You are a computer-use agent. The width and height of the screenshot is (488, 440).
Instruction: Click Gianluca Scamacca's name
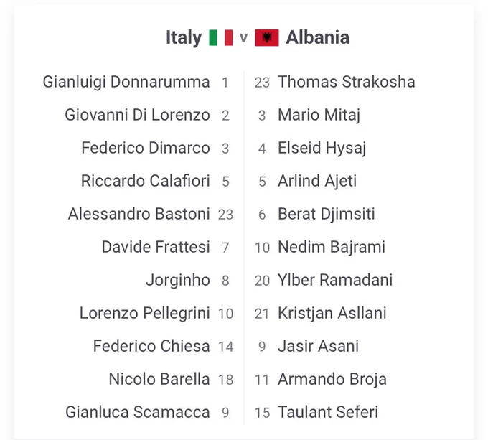(x=138, y=412)
